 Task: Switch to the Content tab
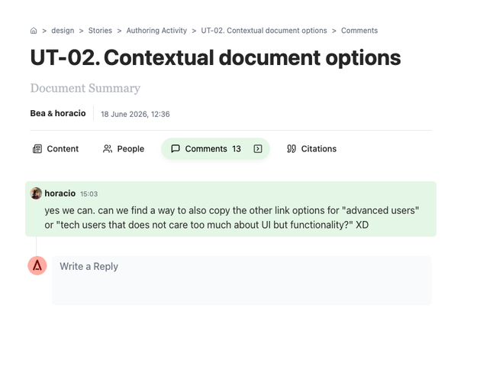click(x=56, y=148)
